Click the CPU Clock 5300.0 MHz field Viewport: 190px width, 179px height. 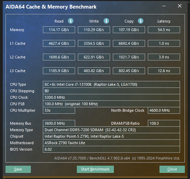111,97
